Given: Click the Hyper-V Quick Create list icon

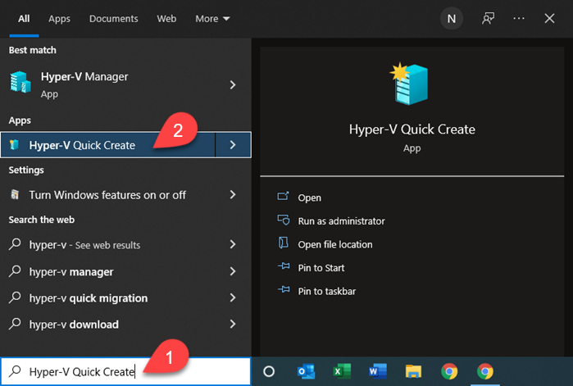Looking at the screenshot, I should click(14, 144).
